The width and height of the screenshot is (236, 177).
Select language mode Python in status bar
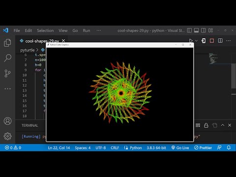click(x=136, y=147)
